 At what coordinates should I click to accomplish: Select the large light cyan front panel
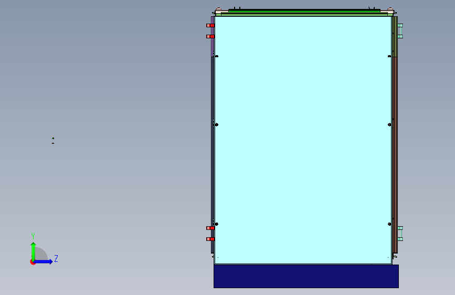[x=303, y=140]
